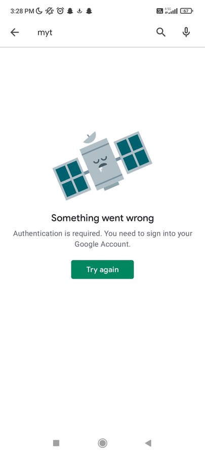The height and width of the screenshot is (456, 205).
Task: Tap the 3:28 PM clock
Action: click(x=22, y=11)
